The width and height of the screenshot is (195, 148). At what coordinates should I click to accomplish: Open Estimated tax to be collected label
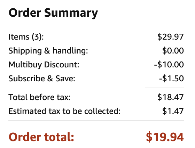(x=64, y=111)
